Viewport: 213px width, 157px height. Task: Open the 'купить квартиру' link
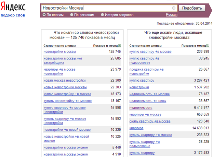tap(142, 153)
